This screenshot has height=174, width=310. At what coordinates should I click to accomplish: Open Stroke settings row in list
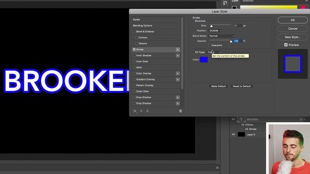(x=156, y=49)
